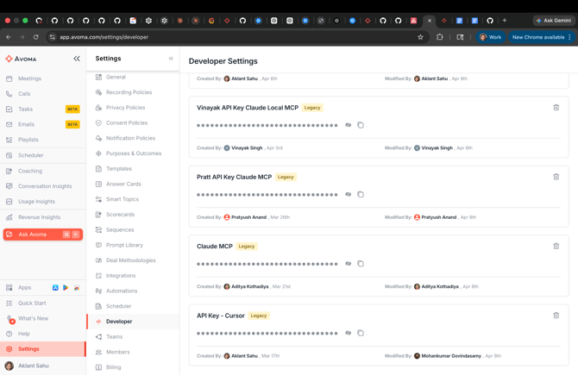The image size is (578, 375).
Task: Delete the Claude MCP API key
Action: pos(556,246)
